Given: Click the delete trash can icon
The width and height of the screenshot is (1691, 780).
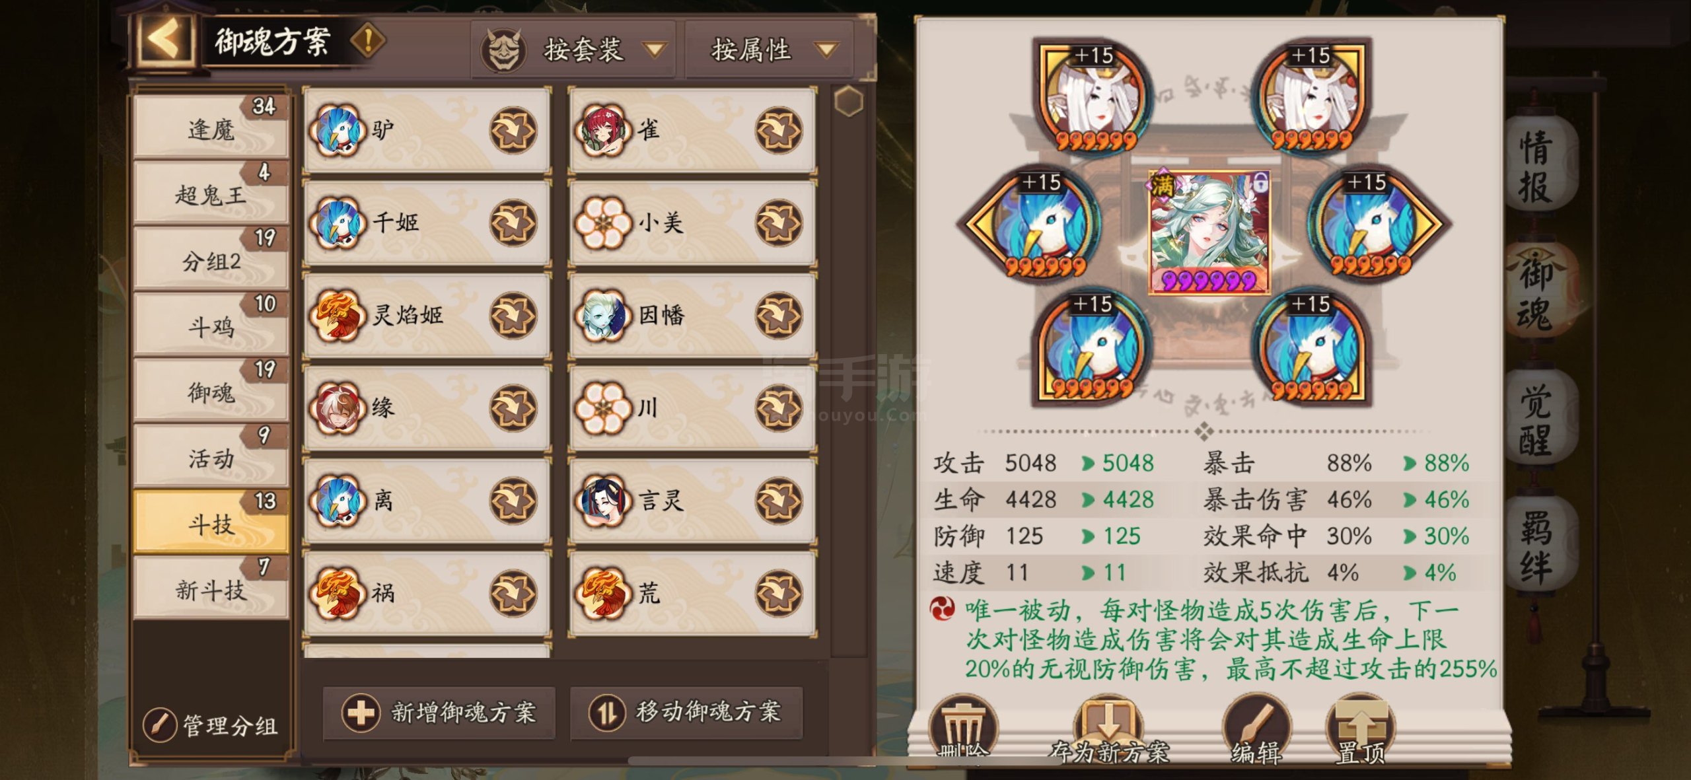Looking at the screenshot, I should [963, 725].
